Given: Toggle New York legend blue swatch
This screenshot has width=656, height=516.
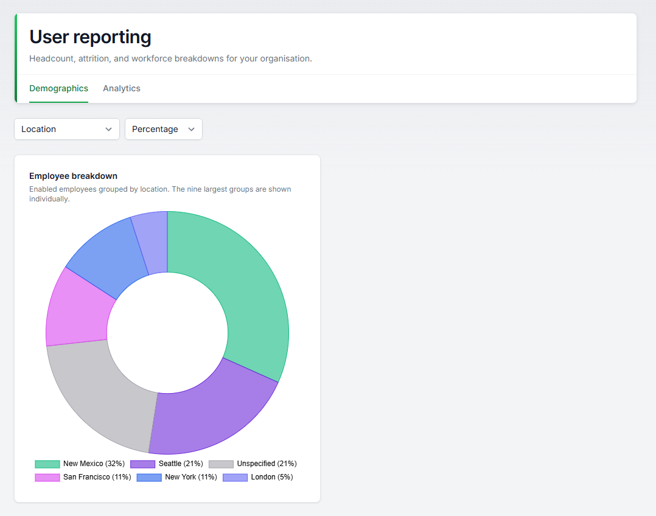Looking at the screenshot, I should (149, 478).
